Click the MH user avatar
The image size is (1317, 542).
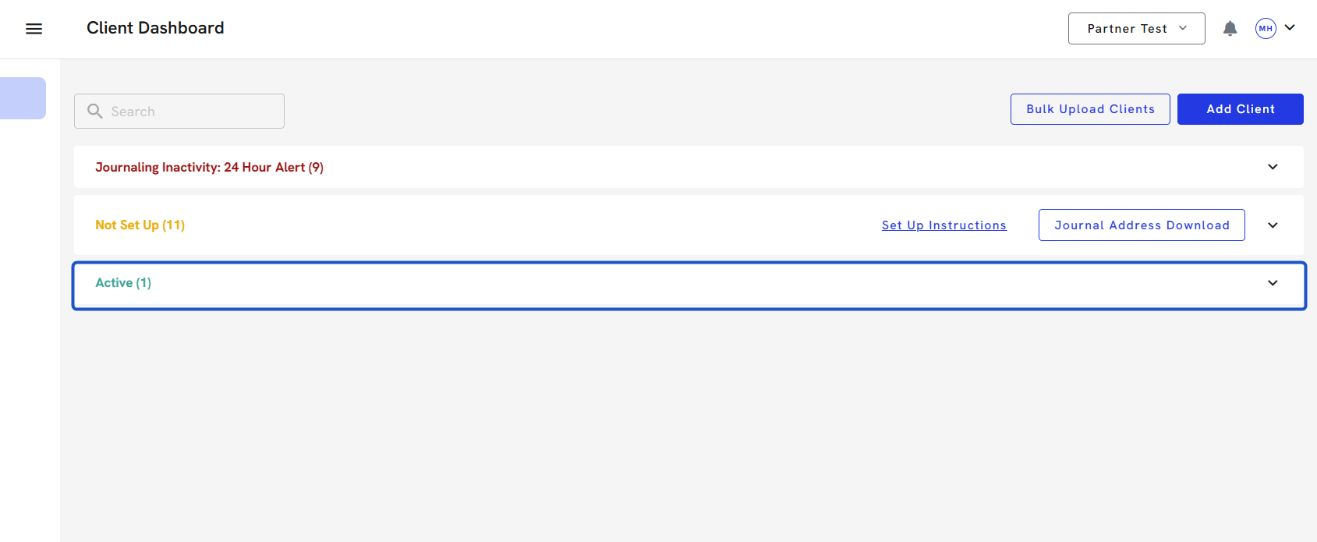1265,29
